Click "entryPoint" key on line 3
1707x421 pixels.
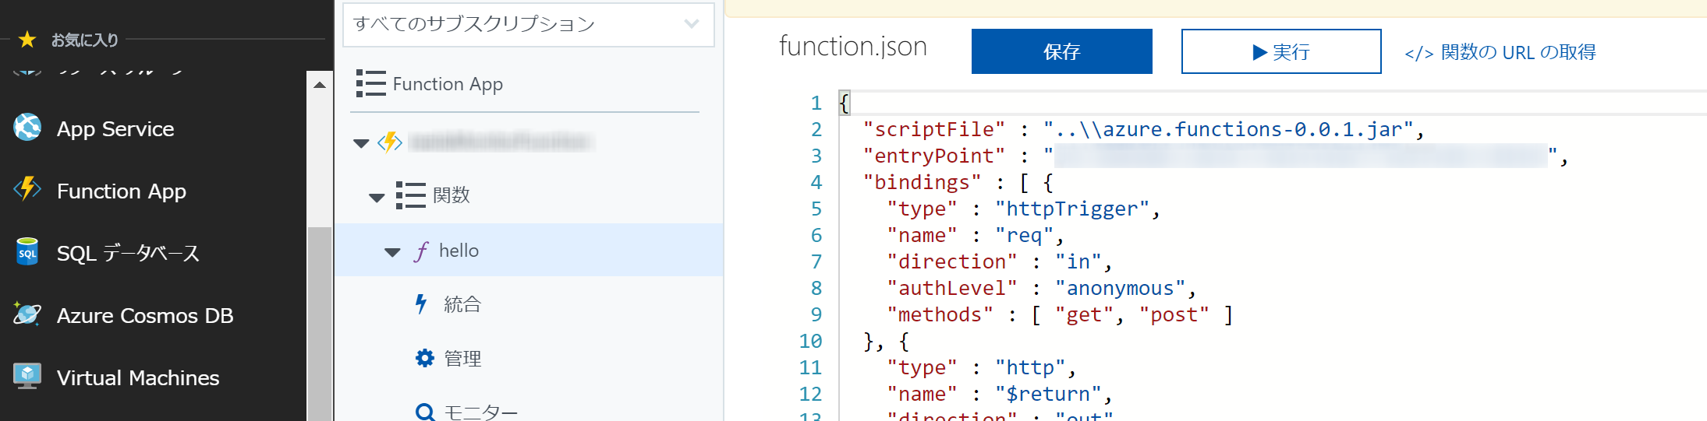pos(934,156)
